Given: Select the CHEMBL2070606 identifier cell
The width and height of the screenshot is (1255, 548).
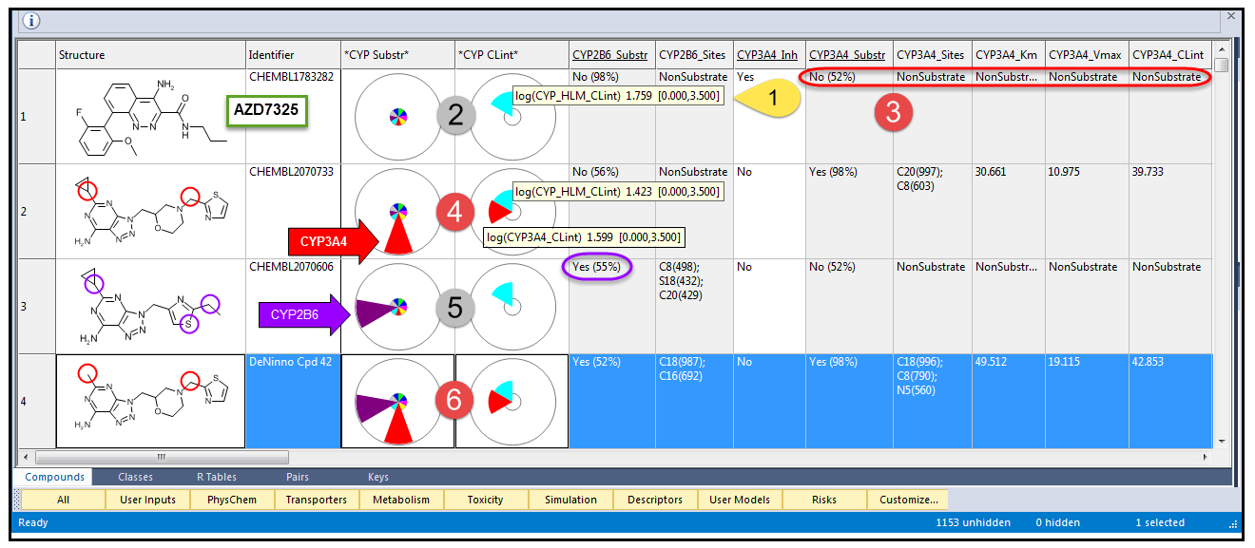Looking at the screenshot, I should point(293,306).
